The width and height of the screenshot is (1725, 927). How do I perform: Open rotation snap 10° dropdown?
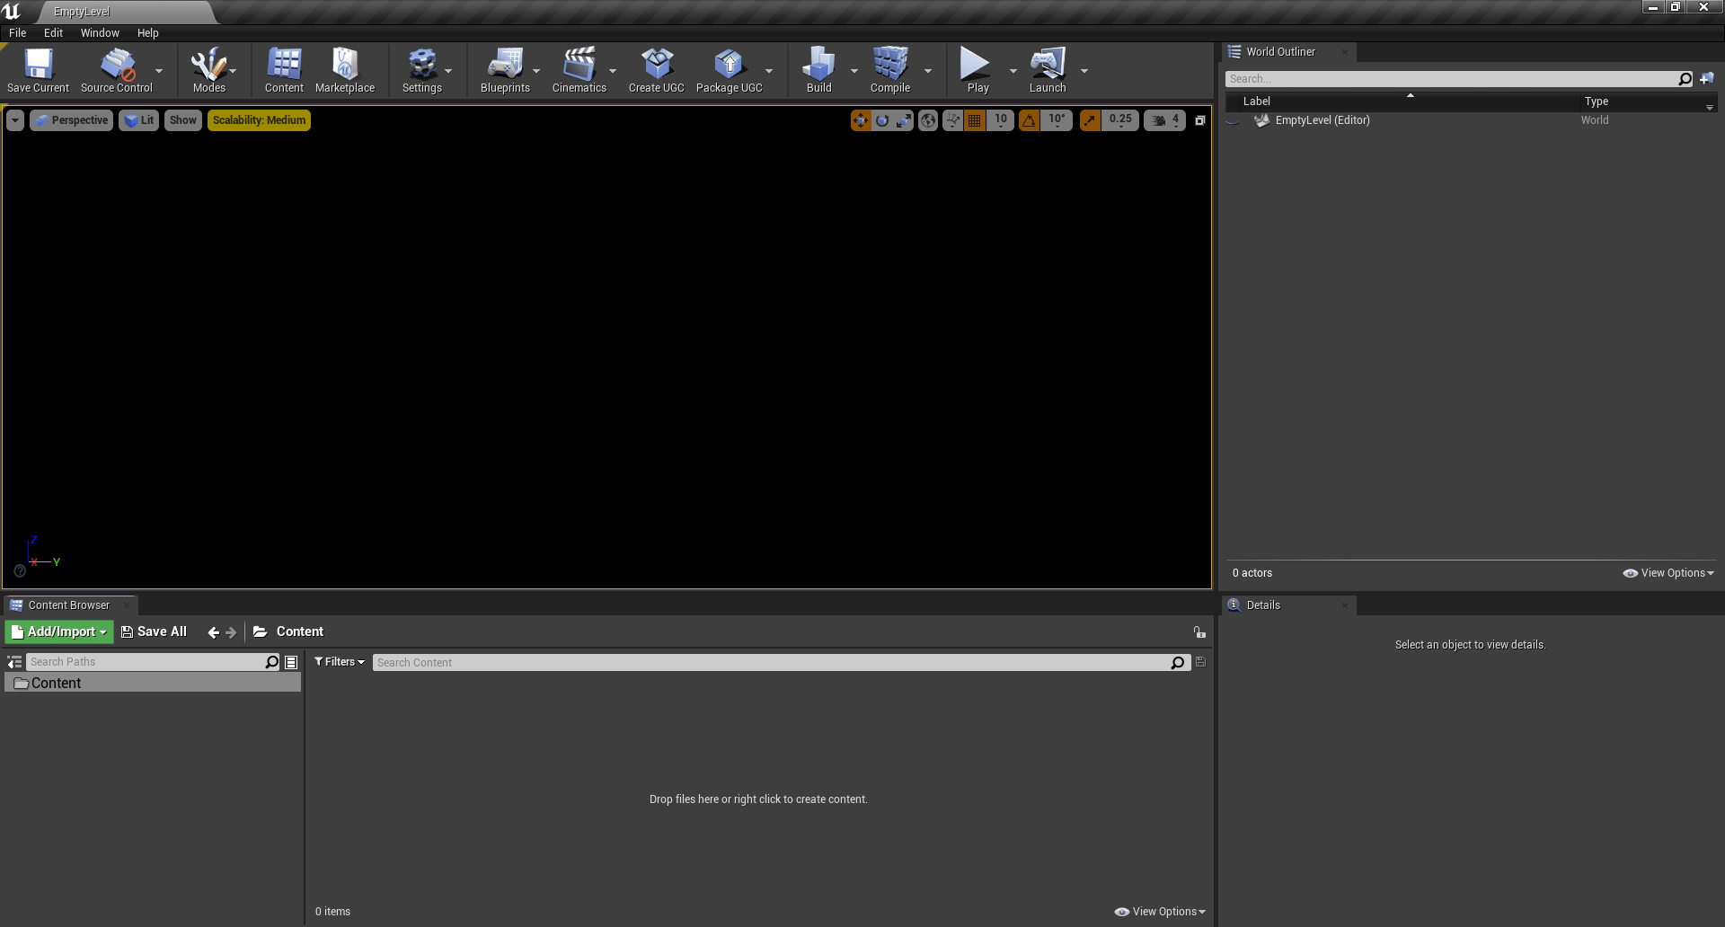pyautogui.click(x=1057, y=120)
